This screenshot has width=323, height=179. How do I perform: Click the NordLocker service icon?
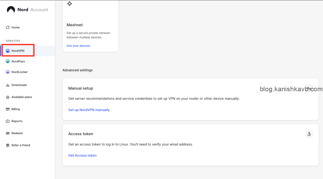pyautogui.click(x=8, y=72)
